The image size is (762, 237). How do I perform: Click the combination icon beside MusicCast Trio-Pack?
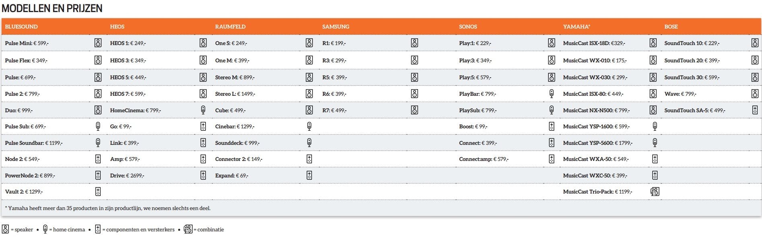point(655,192)
